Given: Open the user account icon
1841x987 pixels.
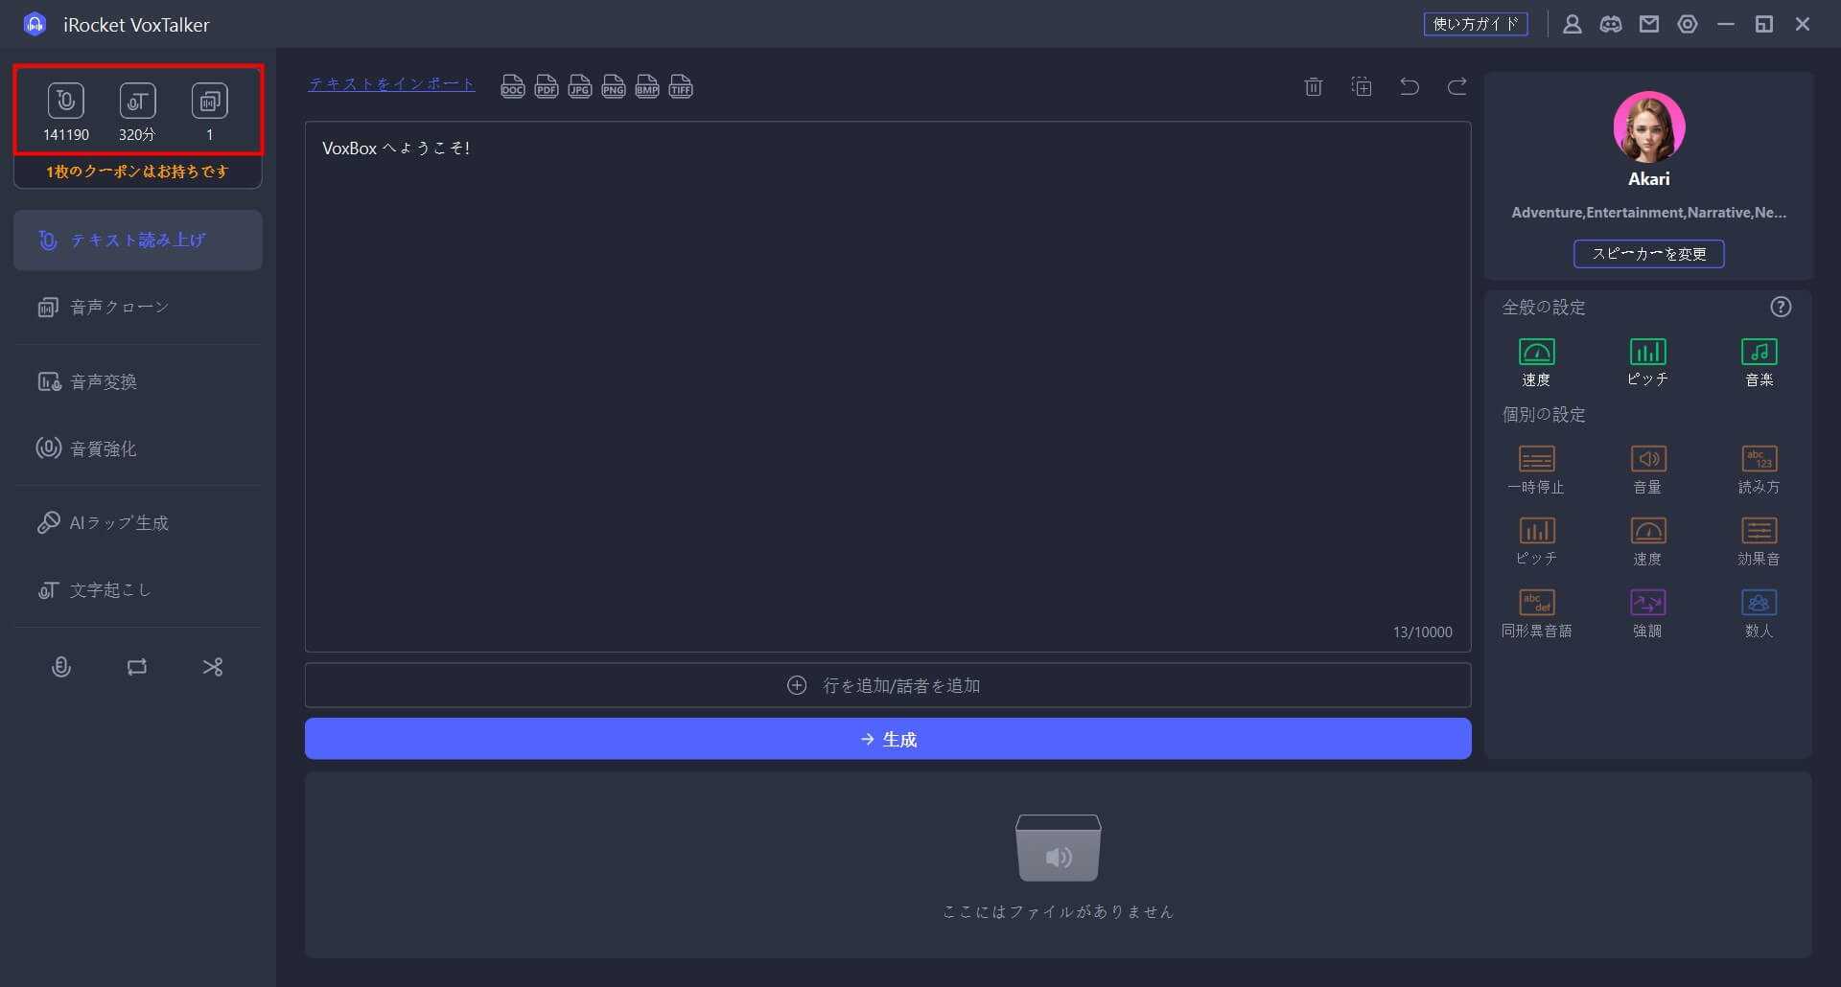Looking at the screenshot, I should (x=1573, y=24).
